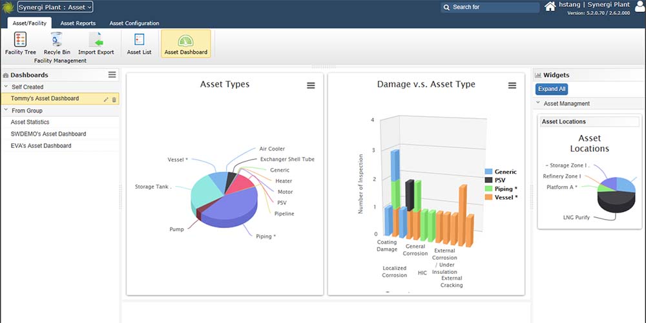Edit Tommy's Asset Dashboard with pencil icon

pyautogui.click(x=106, y=99)
